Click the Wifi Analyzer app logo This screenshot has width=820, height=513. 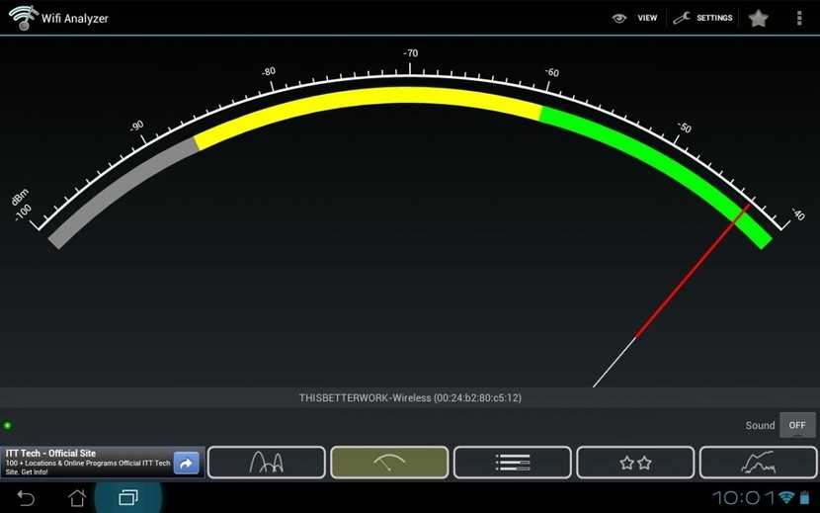pos(21,18)
